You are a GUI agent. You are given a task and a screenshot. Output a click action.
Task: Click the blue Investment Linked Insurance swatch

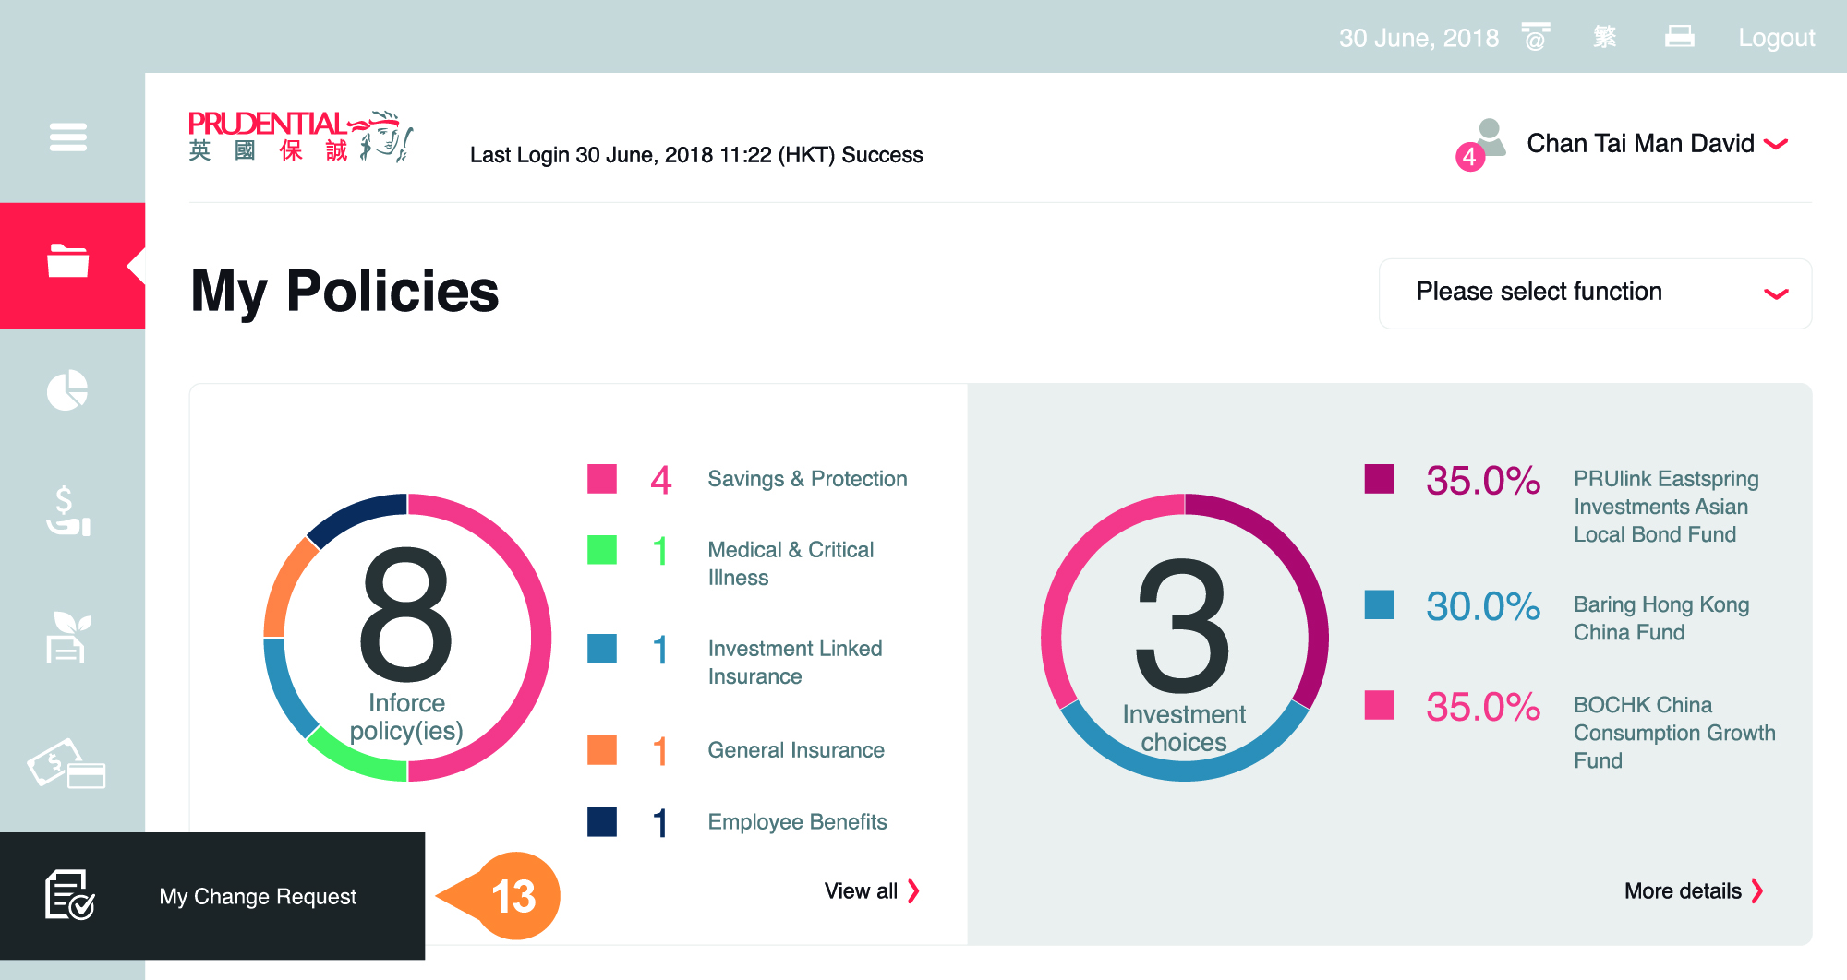(x=602, y=648)
